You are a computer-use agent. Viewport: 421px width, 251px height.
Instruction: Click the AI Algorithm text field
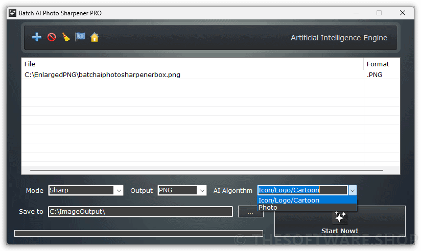tap(302, 190)
